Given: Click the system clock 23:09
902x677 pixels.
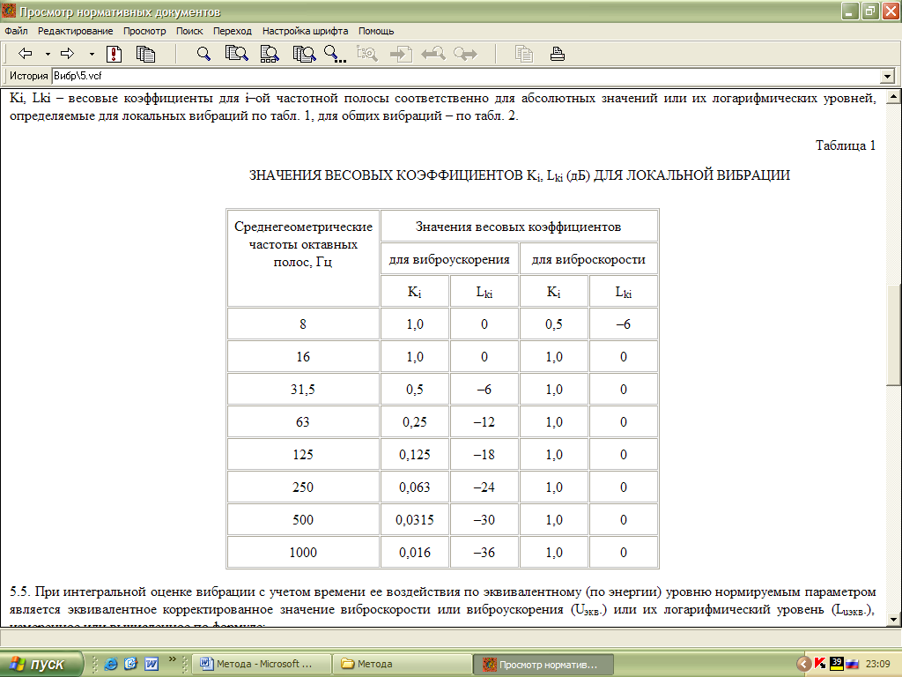Looking at the screenshot, I should [878, 665].
